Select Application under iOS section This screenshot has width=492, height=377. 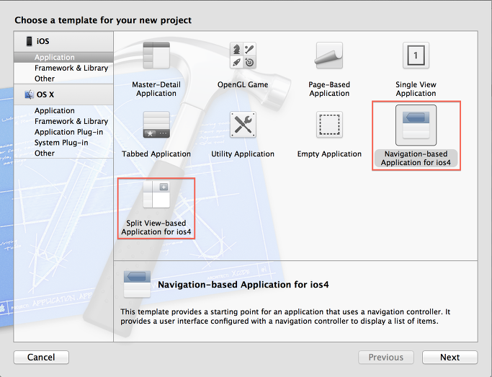(63, 57)
